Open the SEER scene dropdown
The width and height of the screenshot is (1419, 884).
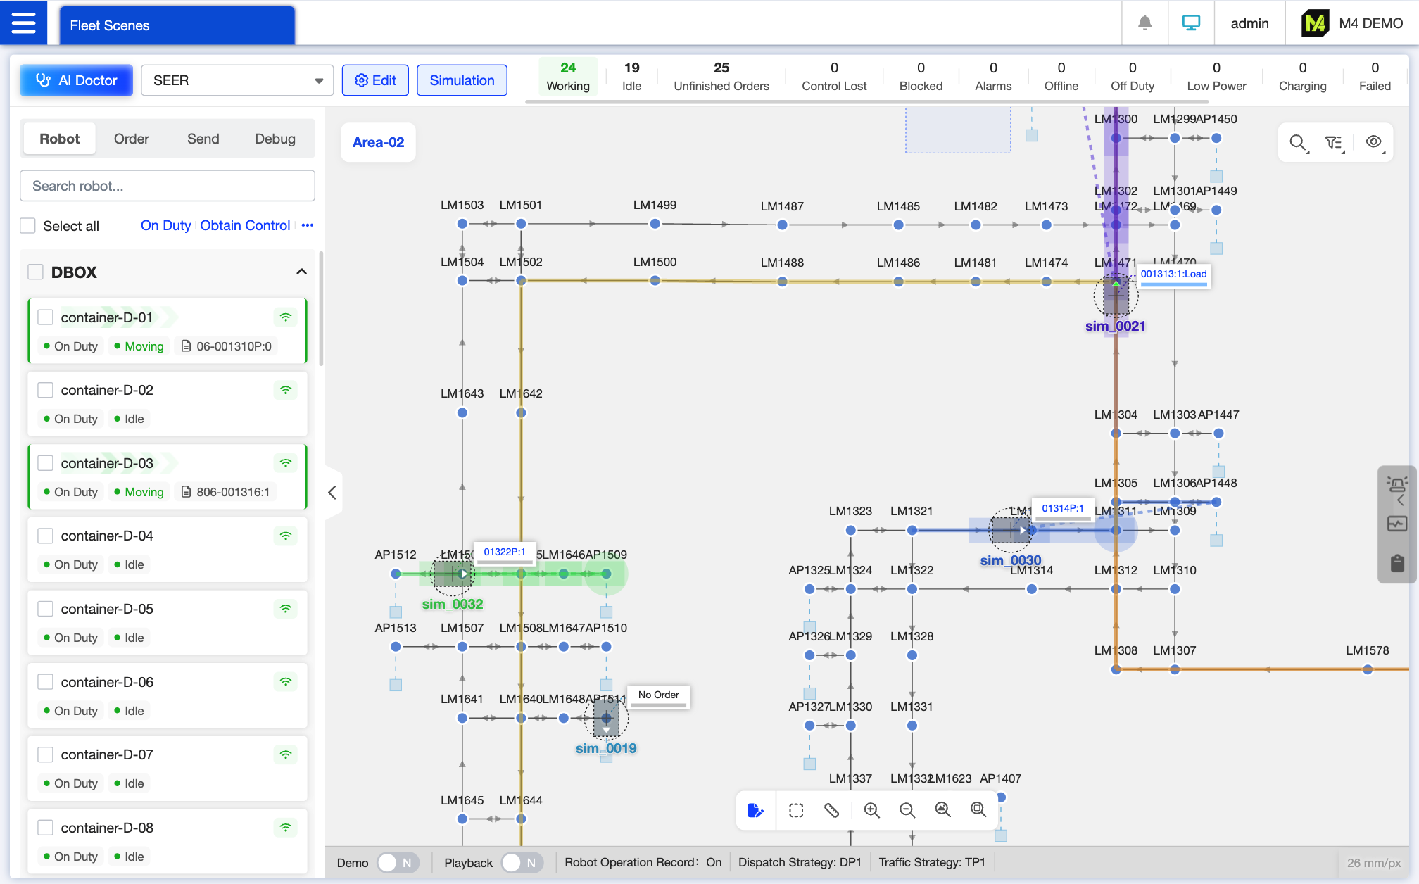[237, 80]
